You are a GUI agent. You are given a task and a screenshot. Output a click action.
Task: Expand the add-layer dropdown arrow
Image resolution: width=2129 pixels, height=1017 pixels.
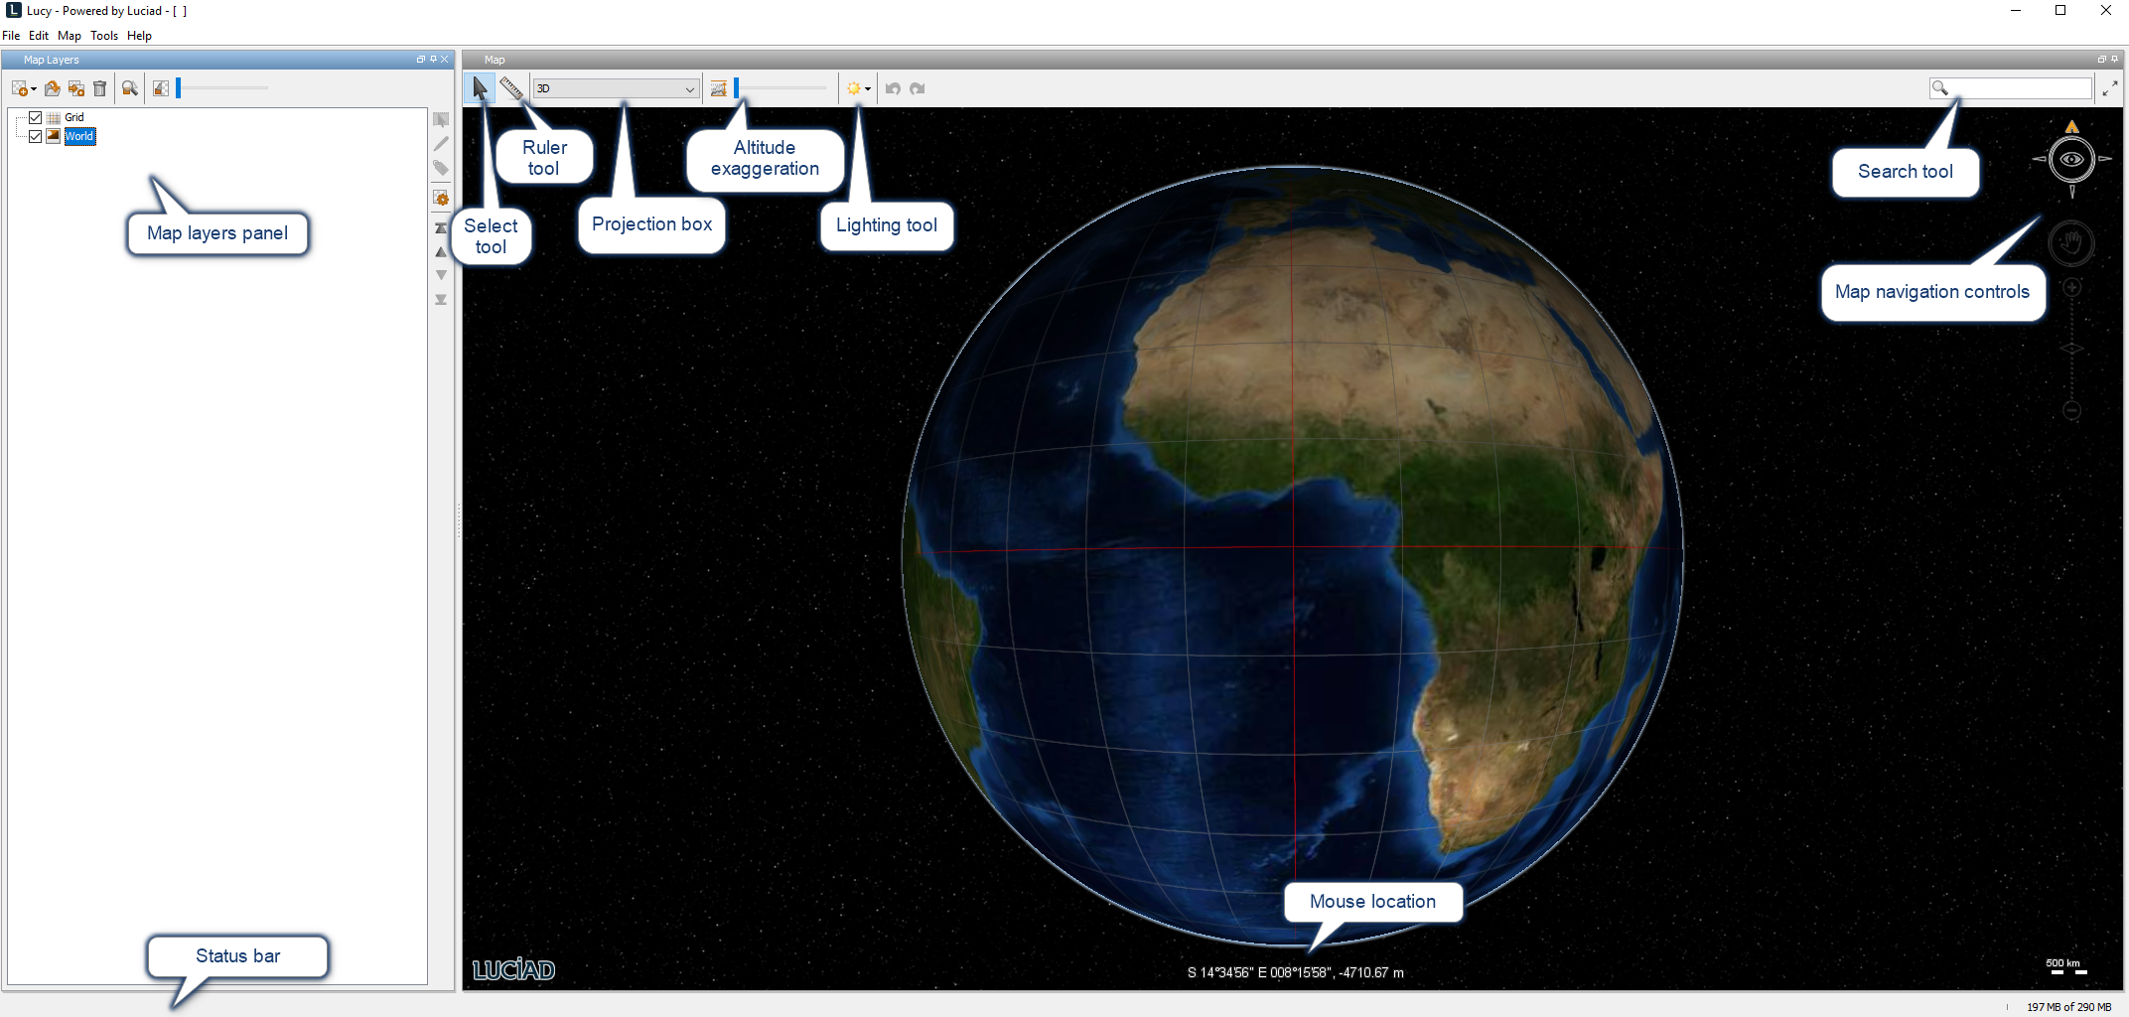34,89
